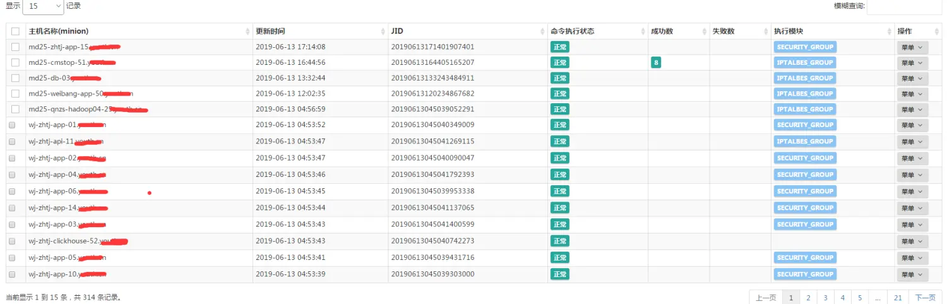Image resolution: width=947 pixels, height=304 pixels.
Task: Click host name wj-zhtj-app-06
Action: coord(68,191)
